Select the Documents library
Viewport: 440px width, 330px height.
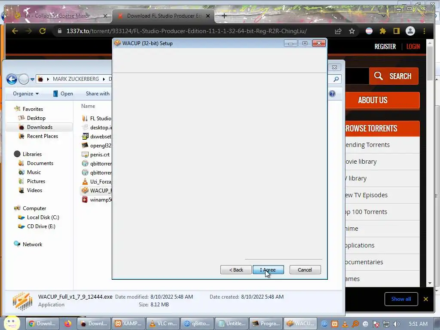coord(40,163)
